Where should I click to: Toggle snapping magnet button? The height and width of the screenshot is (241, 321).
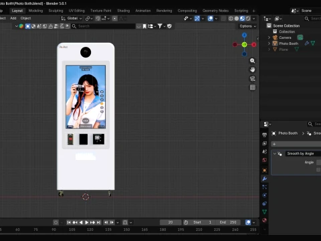(x=98, y=19)
